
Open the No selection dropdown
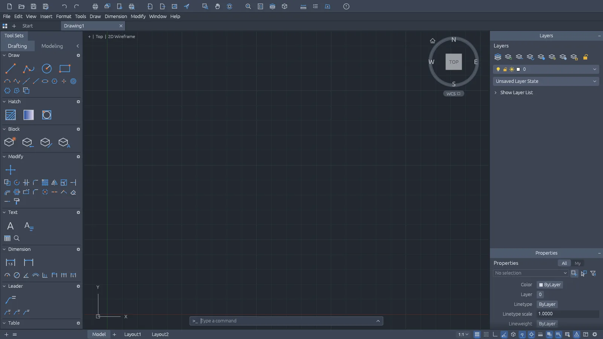(530, 273)
